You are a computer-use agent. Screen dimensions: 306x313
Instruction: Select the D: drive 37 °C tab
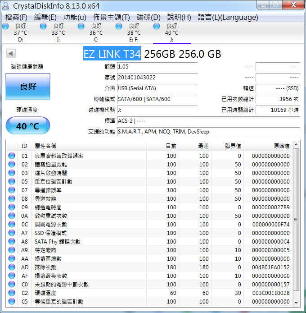(21, 33)
